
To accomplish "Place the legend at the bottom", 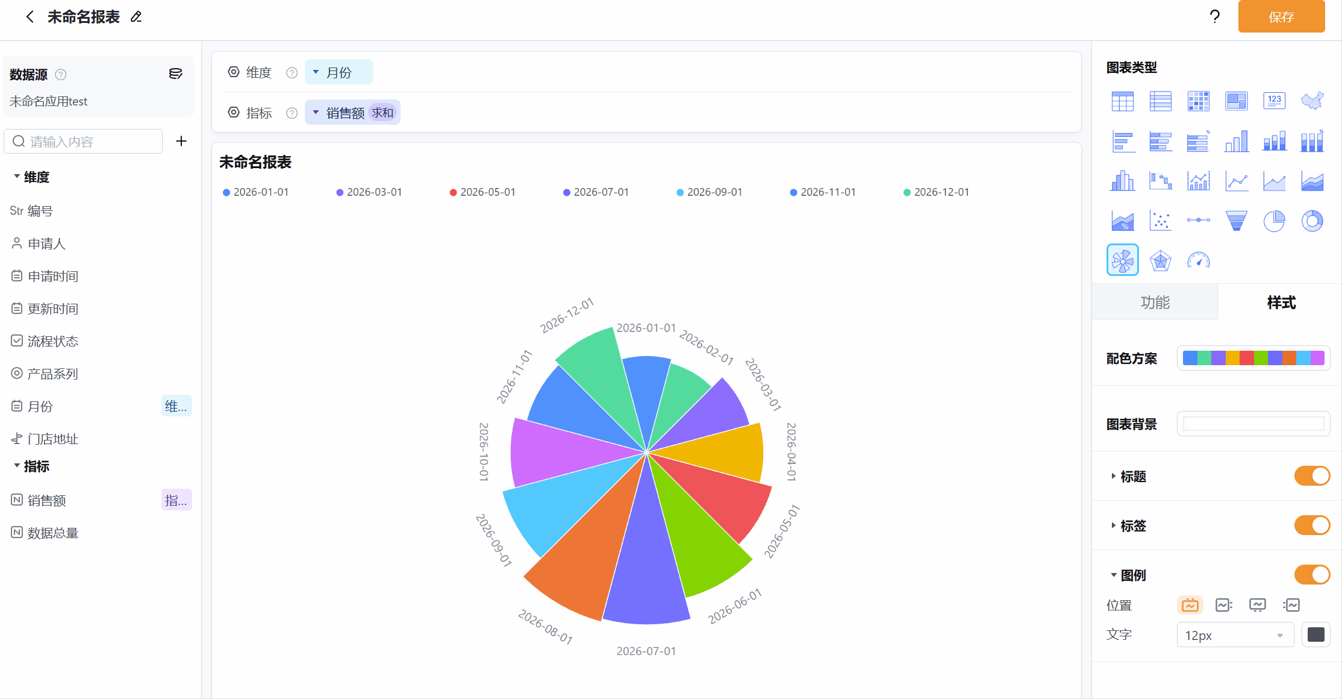I will click(x=1258, y=605).
